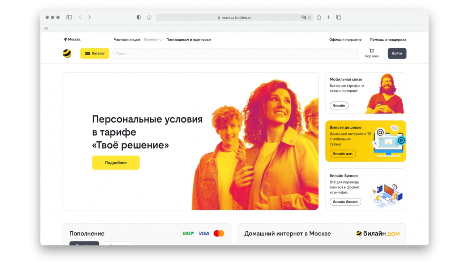Click the privacy shield icon in toolbar
470x265 pixels.
(138, 17)
